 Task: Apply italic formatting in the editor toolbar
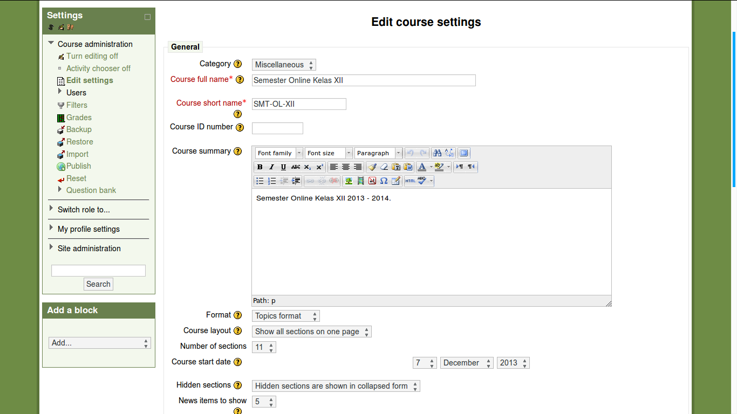(272, 167)
